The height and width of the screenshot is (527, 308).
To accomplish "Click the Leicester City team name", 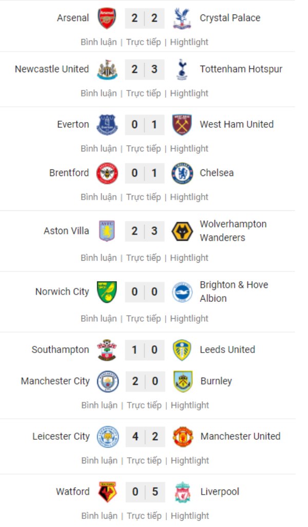I will 61,437.
